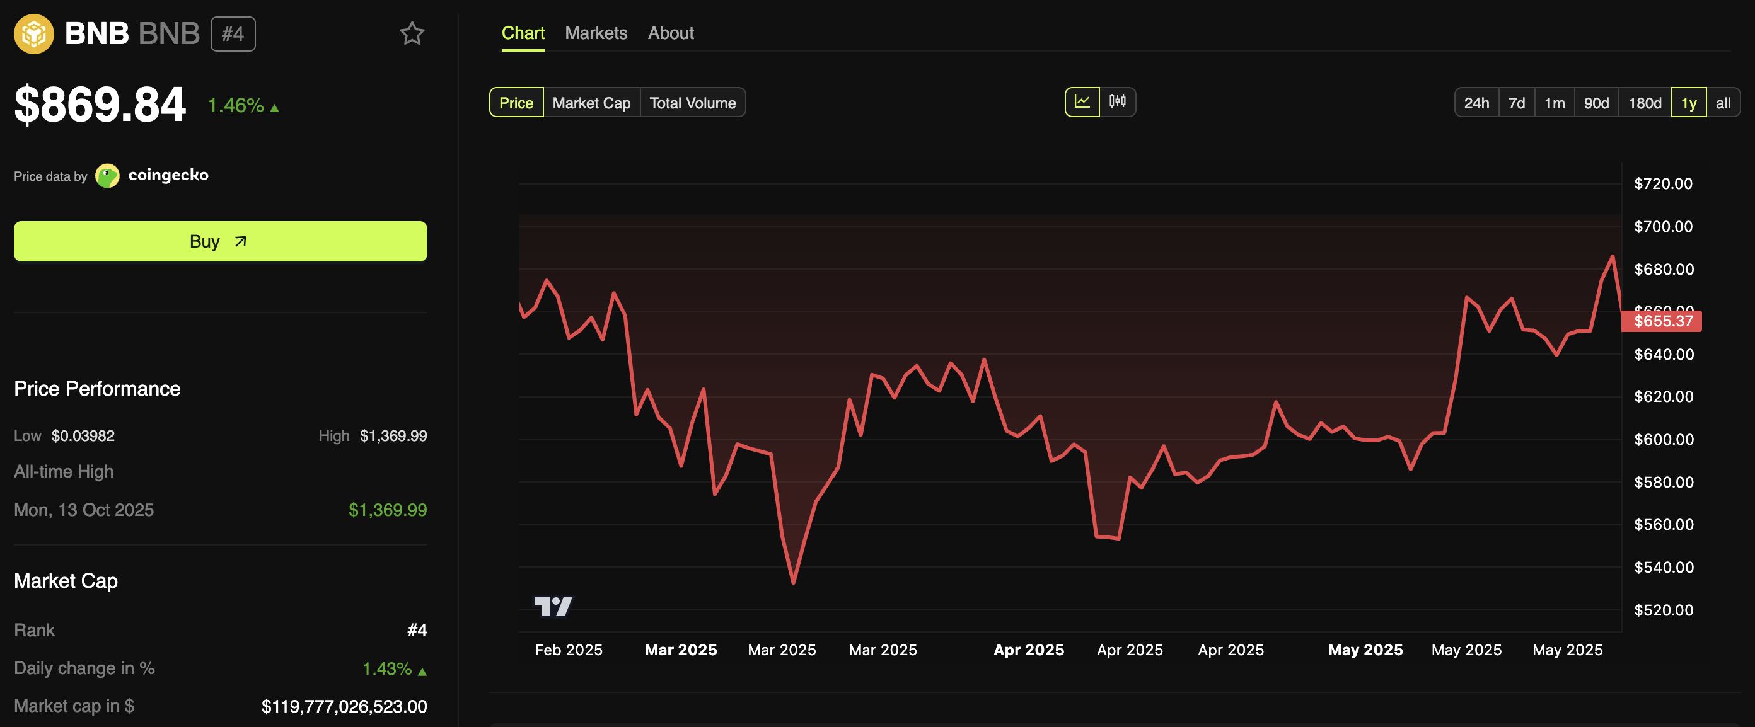The height and width of the screenshot is (727, 1755).
Task: Click the $655.37 current price marker
Action: coord(1662,321)
